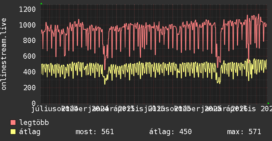Image resolution: width=272 pixels, height=141 pixels.
Task: Click the 800 y-axis label
Action: 29,41
